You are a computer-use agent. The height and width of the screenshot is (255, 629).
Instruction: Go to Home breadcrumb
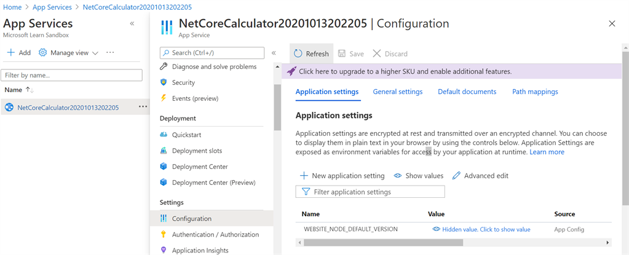[12, 7]
